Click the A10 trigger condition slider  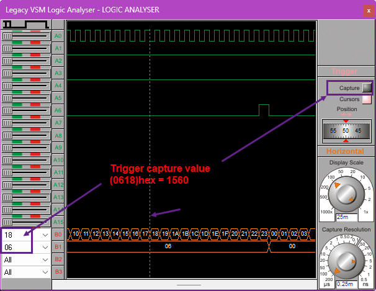click(x=26, y=160)
